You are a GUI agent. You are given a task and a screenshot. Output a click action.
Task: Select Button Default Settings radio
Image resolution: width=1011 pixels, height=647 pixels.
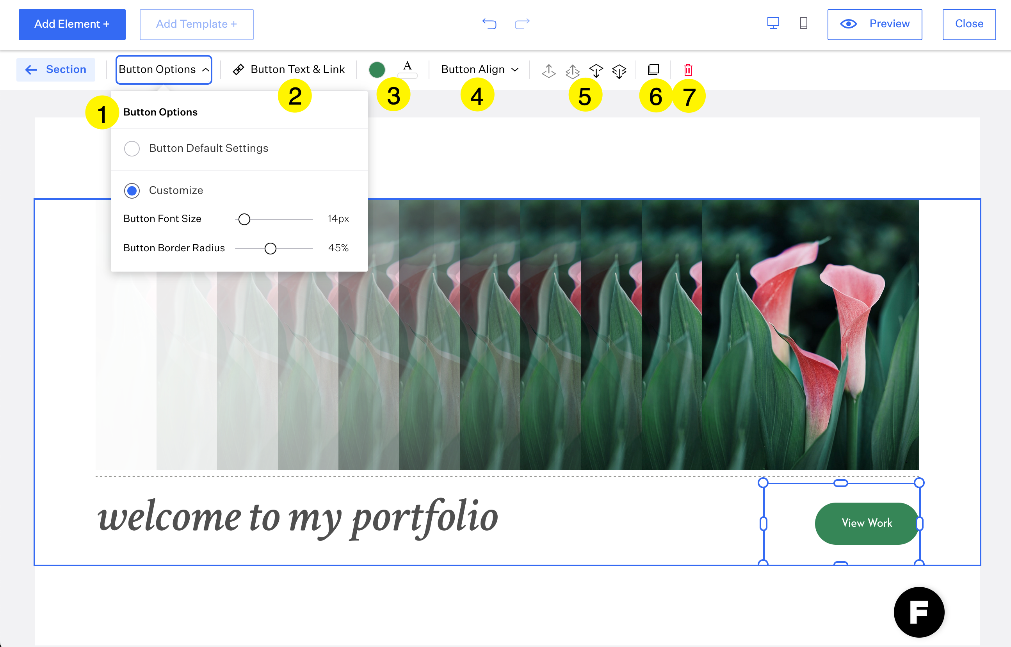[132, 148]
